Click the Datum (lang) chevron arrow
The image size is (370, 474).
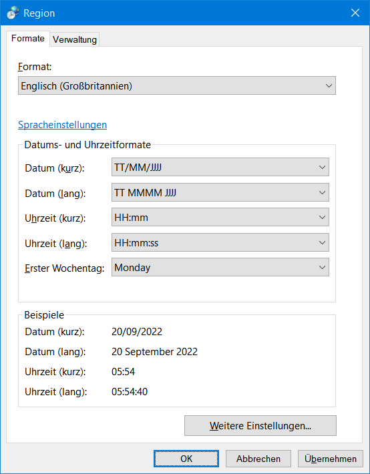[322, 192]
